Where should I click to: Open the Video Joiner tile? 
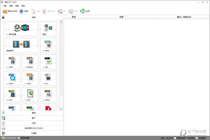pyautogui.click(x=21, y=45)
